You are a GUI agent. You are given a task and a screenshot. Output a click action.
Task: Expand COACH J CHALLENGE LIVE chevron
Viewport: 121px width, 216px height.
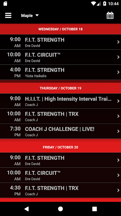pyautogui.click(x=118, y=131)
